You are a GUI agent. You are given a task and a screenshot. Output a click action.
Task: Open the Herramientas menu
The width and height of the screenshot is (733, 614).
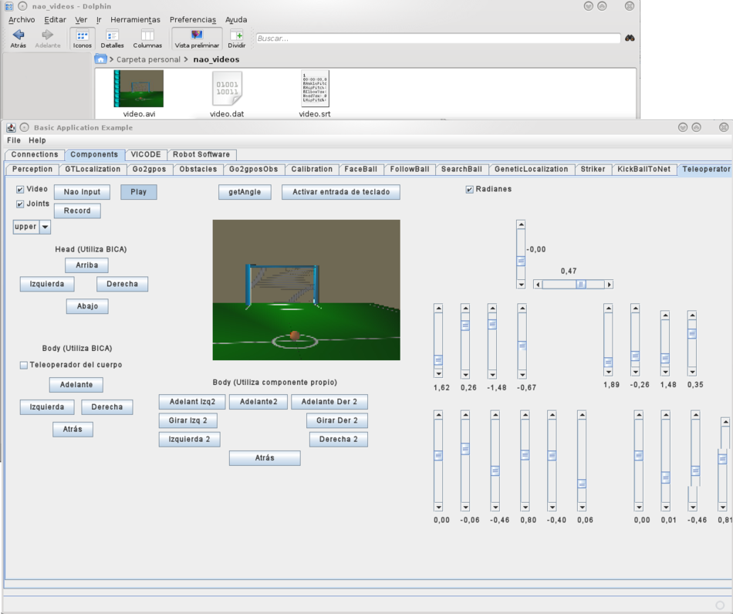(135, 19)
